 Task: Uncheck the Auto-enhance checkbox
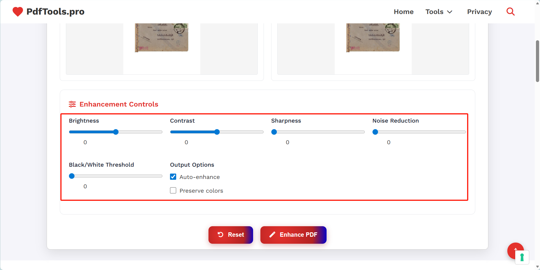(x=173, y=177)
